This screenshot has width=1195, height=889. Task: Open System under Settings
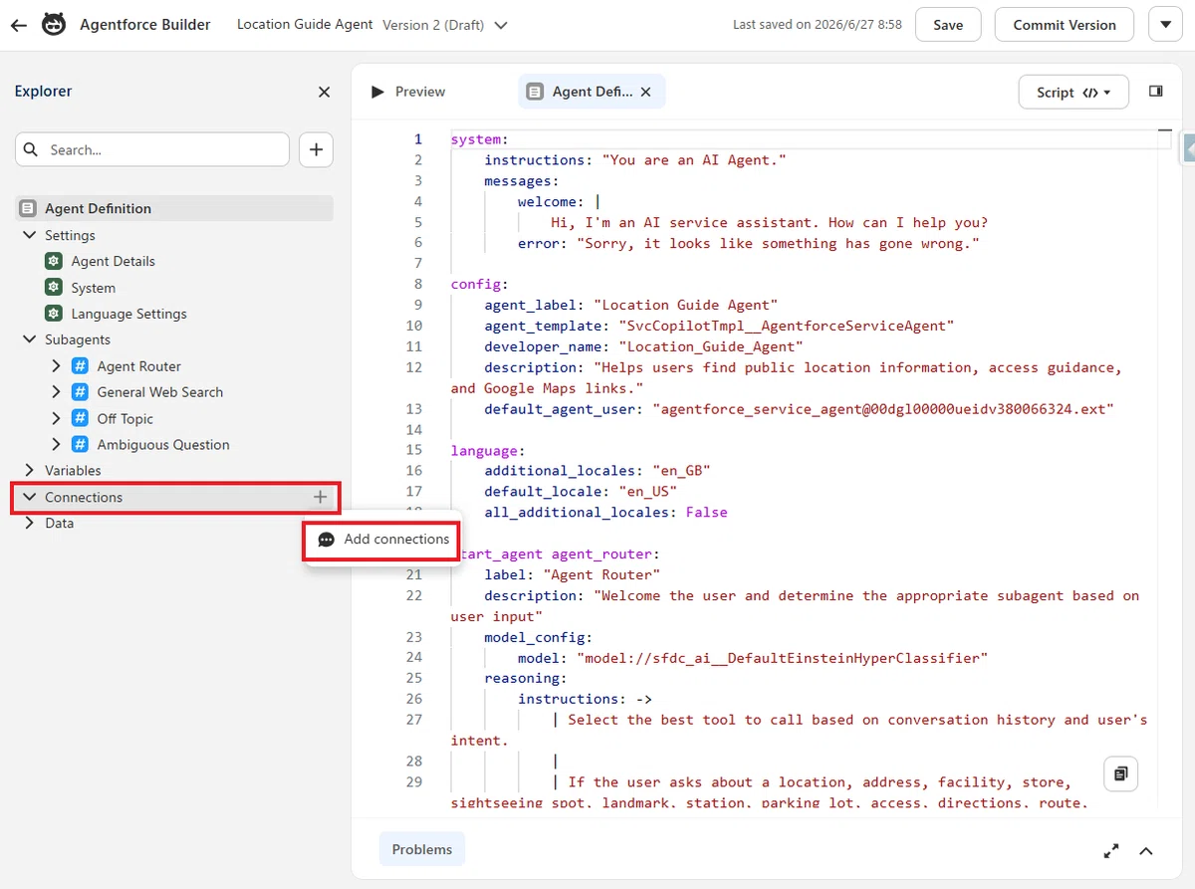[x=93, y=288]
